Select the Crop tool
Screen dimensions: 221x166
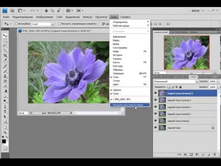point(5,55)
